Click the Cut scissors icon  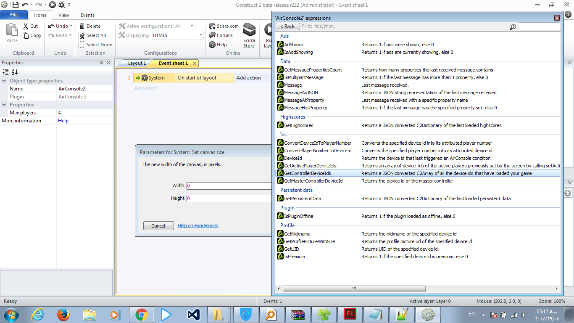tap(26, 26)
